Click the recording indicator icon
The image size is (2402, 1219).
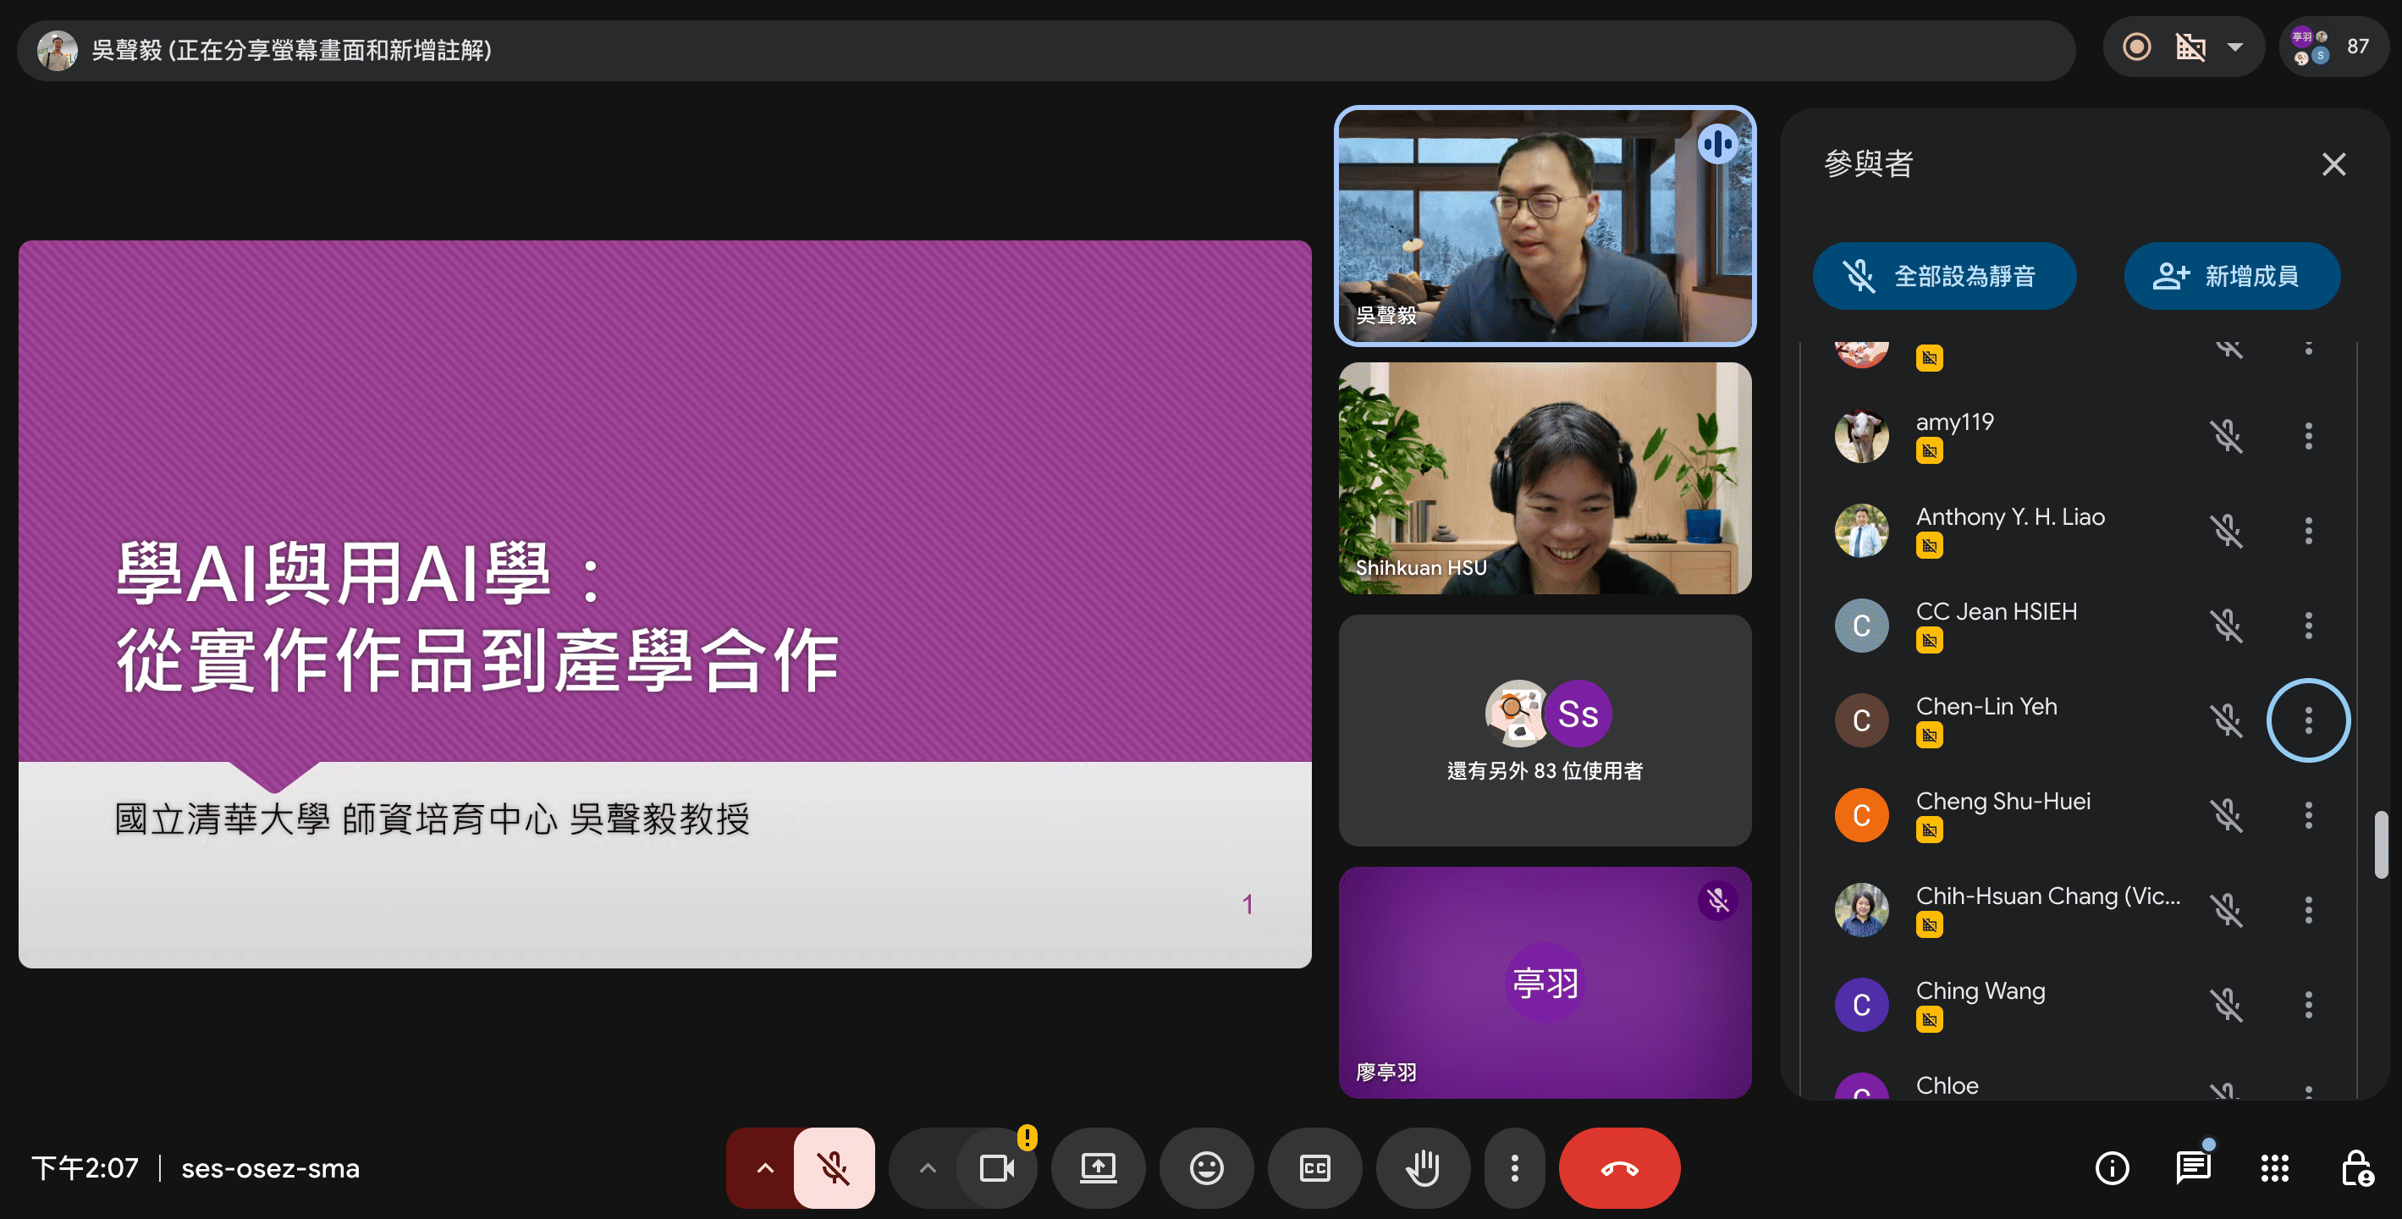(2136, 47)
